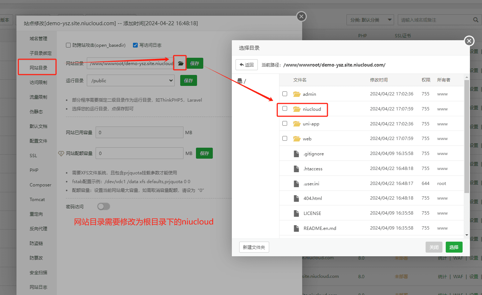The width and height of the screenshot is (482, 295).
Task: Expand the default category dropdown
Action: click(x=370, y=20)
